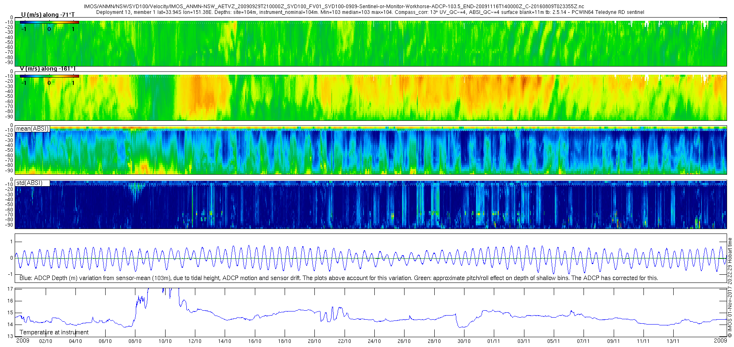Click the '24/10' date tick label
734x347 pixels.
(x=374, y=341)
